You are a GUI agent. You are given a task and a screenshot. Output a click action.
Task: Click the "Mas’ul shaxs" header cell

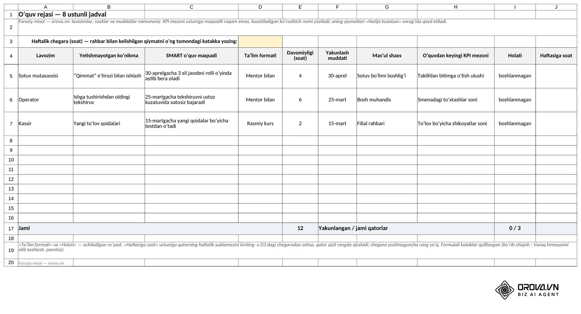pos(387,56)
